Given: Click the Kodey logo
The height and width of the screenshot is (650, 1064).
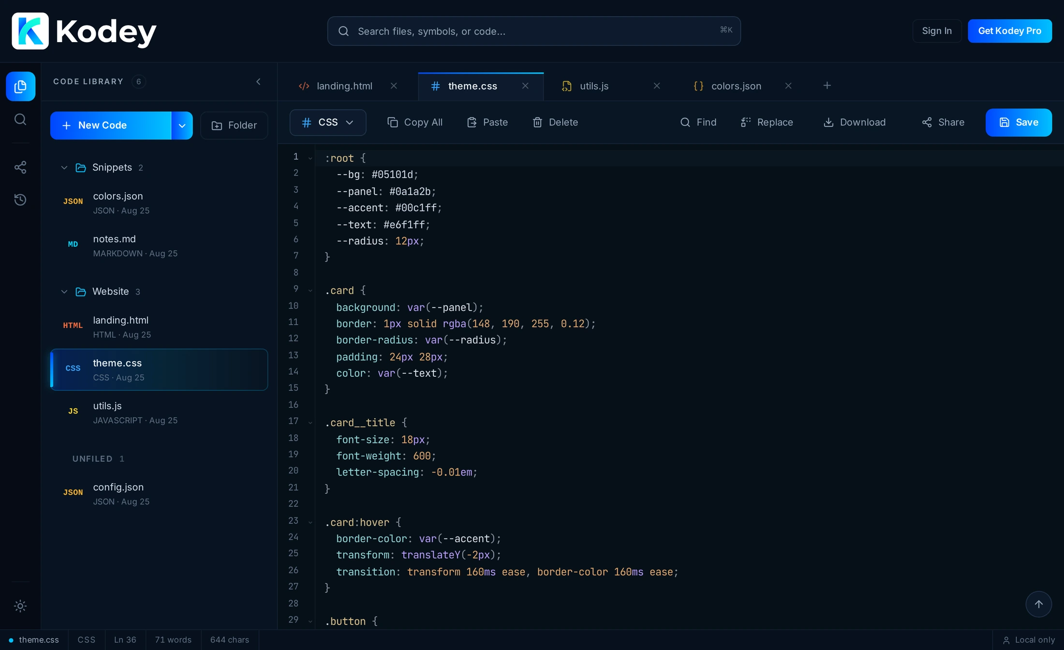Looking at the screenshot, I should [84, 31].
